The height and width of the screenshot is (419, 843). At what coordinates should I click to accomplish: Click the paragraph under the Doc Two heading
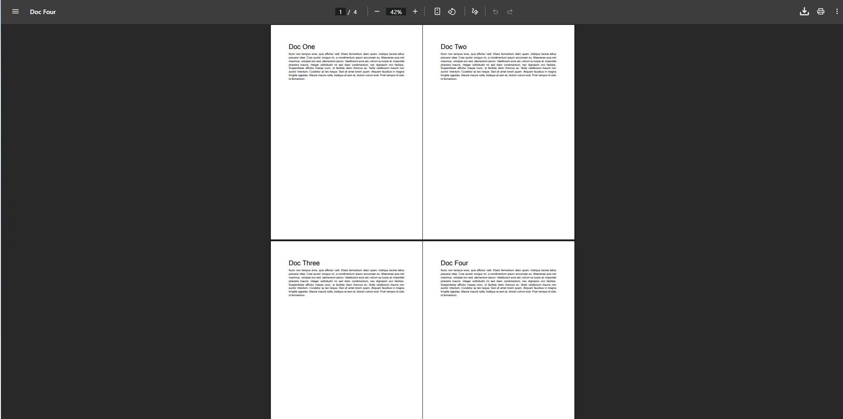(x=498, y=66)
